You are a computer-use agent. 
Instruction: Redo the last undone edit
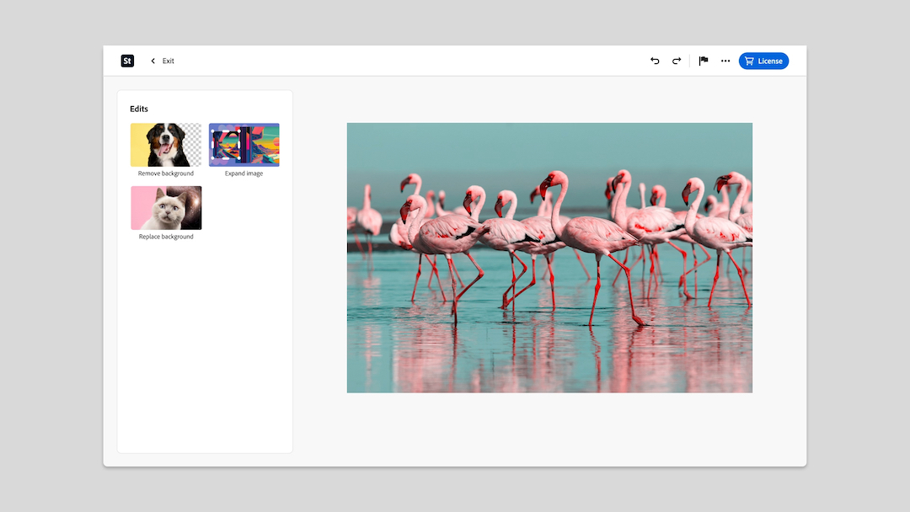(x=676, y=61)
